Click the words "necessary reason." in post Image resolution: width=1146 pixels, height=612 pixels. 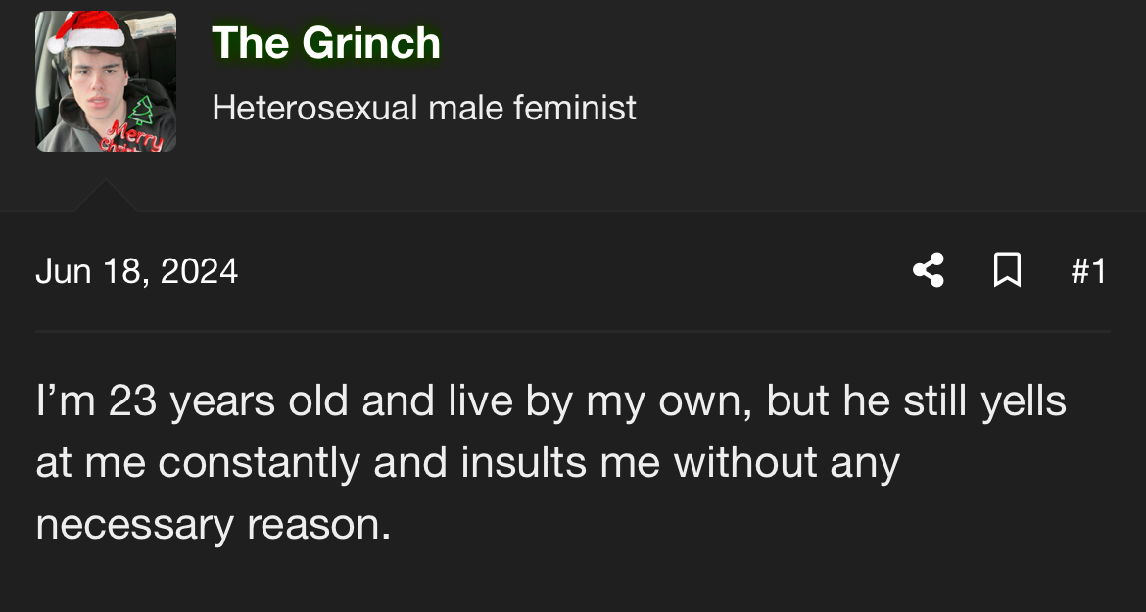[213, 525]
